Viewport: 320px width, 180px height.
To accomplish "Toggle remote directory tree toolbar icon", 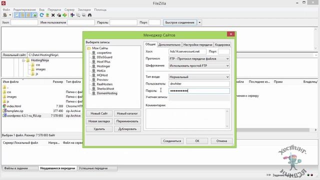I will click(28, 15).
